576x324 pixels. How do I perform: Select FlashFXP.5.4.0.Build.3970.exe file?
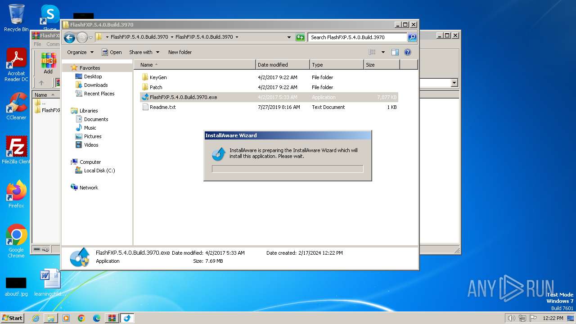269,97
